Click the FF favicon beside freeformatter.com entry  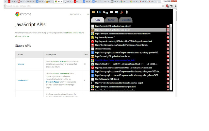pos(92,83)
